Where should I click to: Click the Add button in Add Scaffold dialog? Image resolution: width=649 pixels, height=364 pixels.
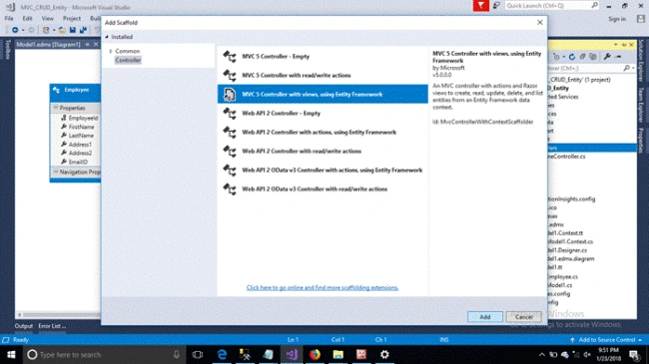pos(485,317)
